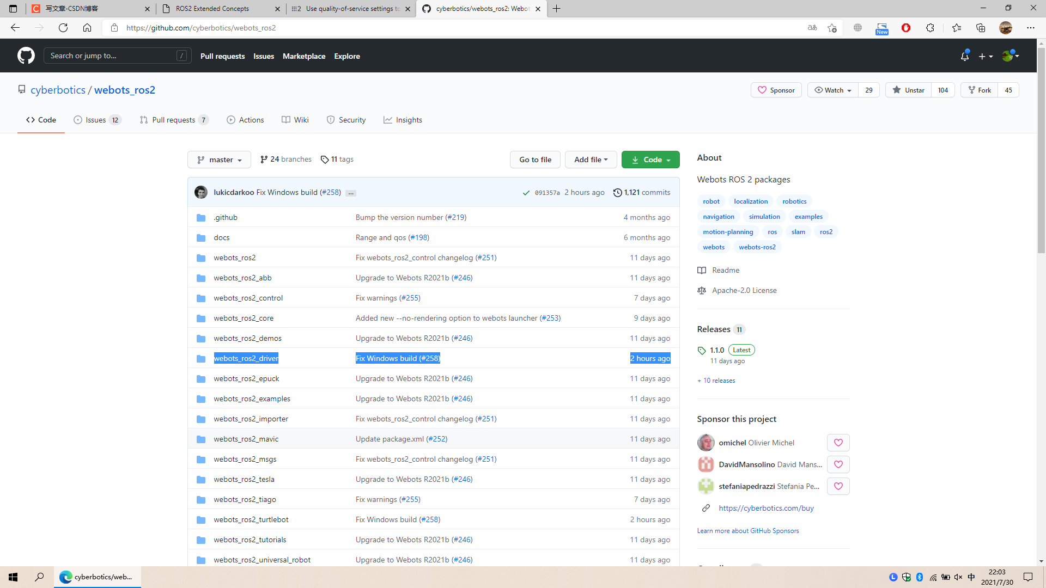Click lukicdarkoo's avatar in commit bar
The width and height of the screenshot is (1046, 588).
tap(201, 193)
